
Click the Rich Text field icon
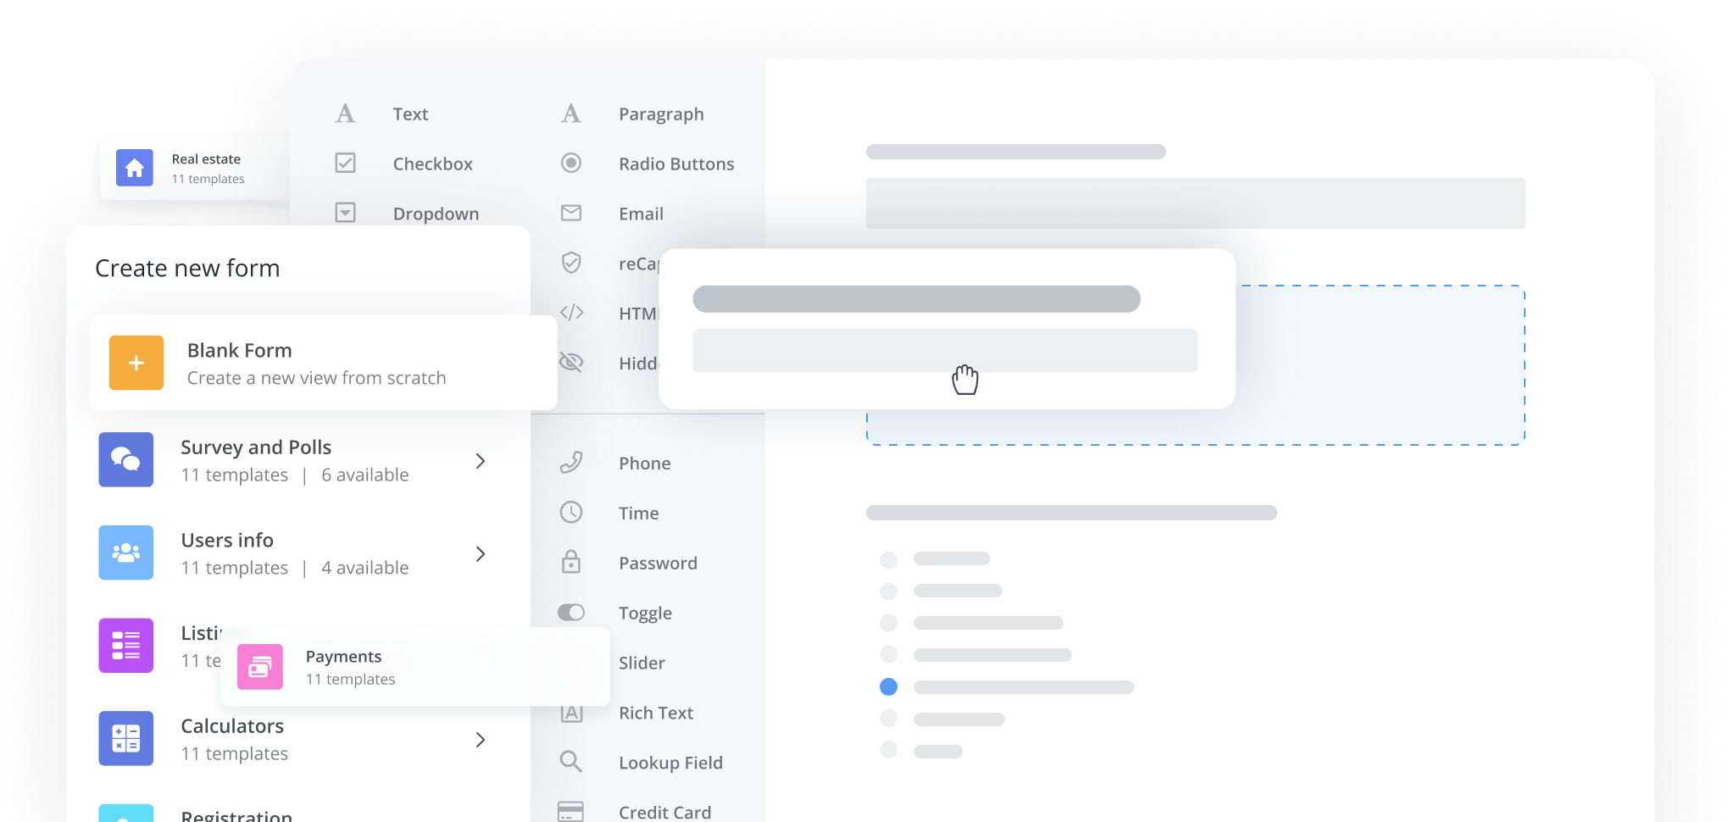pyautogui.click(x=572, y=713)
